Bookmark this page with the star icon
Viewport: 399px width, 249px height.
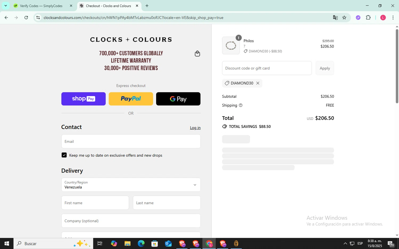pyautogui.click(x=344, y=18)
